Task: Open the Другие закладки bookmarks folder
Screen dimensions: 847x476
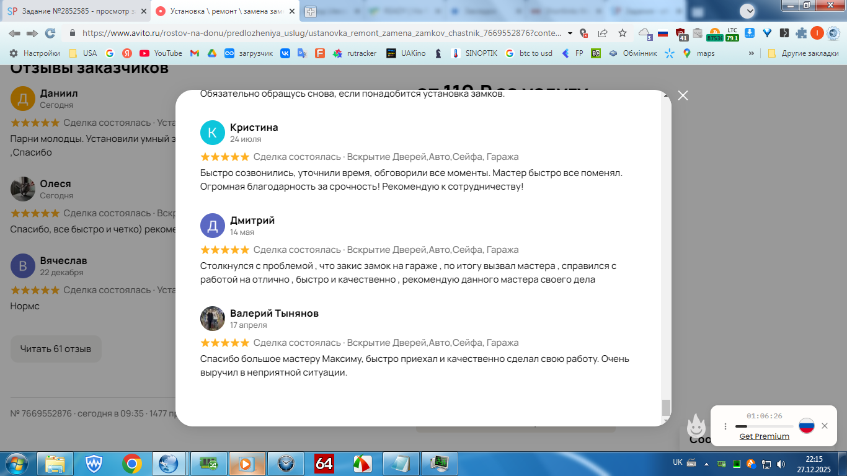Action: 803,53
